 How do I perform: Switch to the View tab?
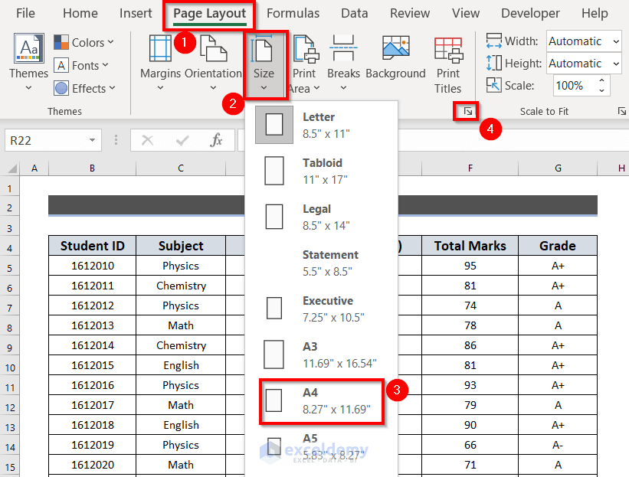point(465,13)
